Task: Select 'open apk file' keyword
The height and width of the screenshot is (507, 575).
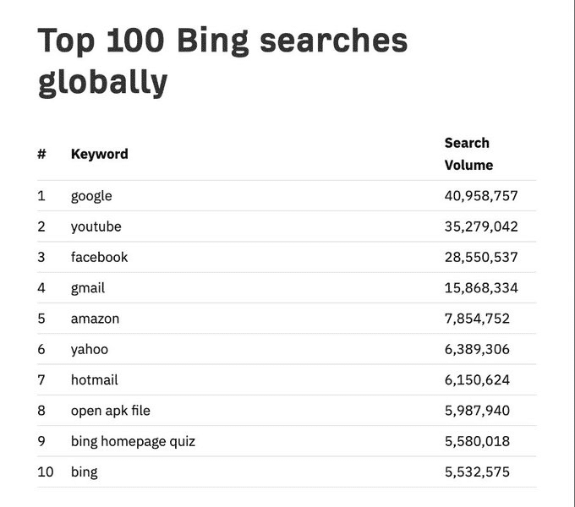Action: pos(111,411)
